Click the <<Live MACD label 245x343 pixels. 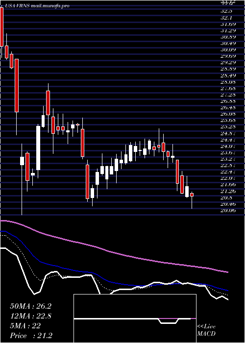click(206, 330)
